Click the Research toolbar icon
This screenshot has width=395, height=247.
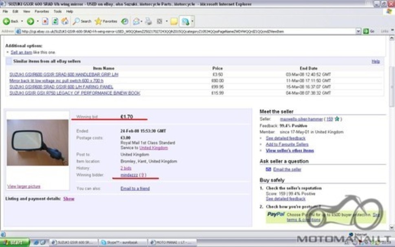pos(185,22)
